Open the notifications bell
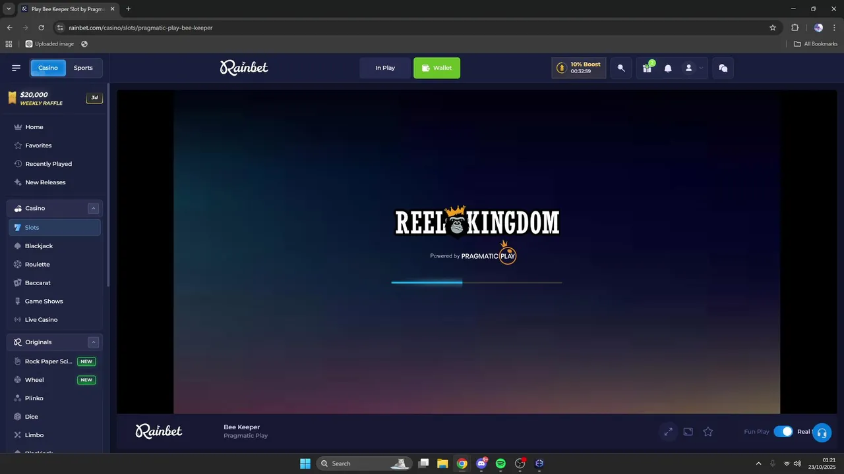Image resolution: width=844 pixels, height=474 pixels. pyautogui.click(x=668, y=68)
